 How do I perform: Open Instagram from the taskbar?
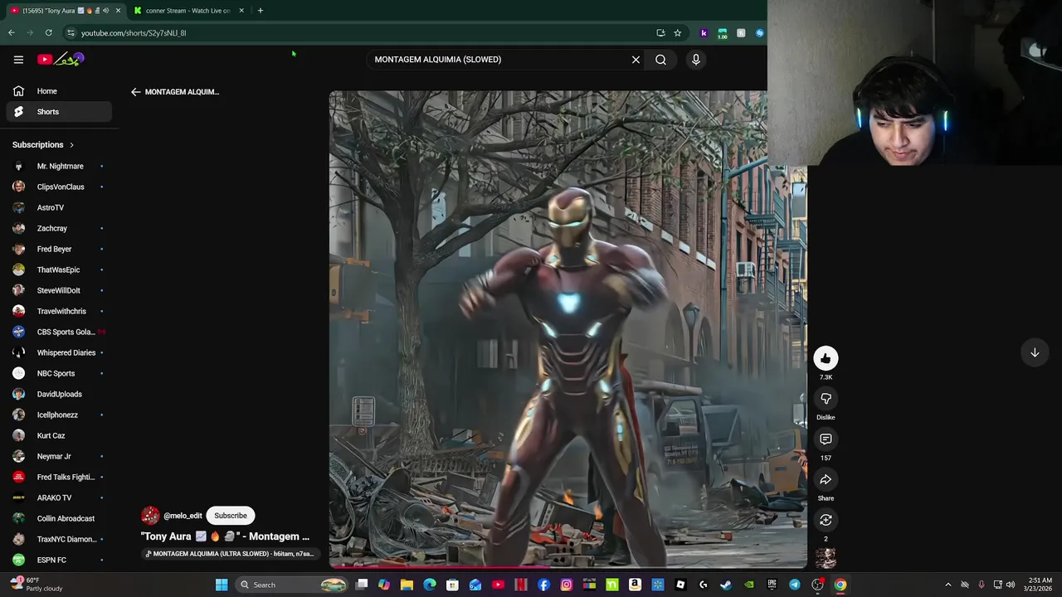(567, 585)
